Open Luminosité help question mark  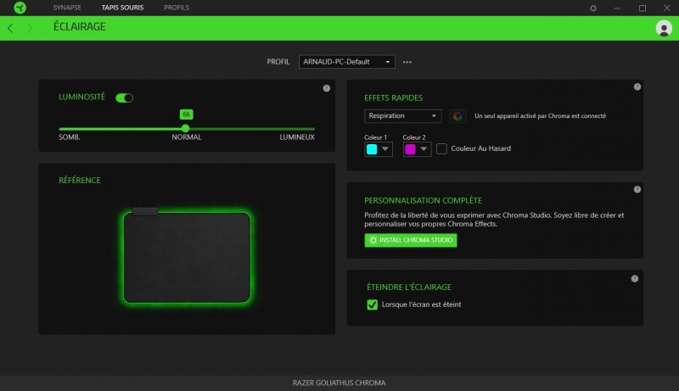327,88
